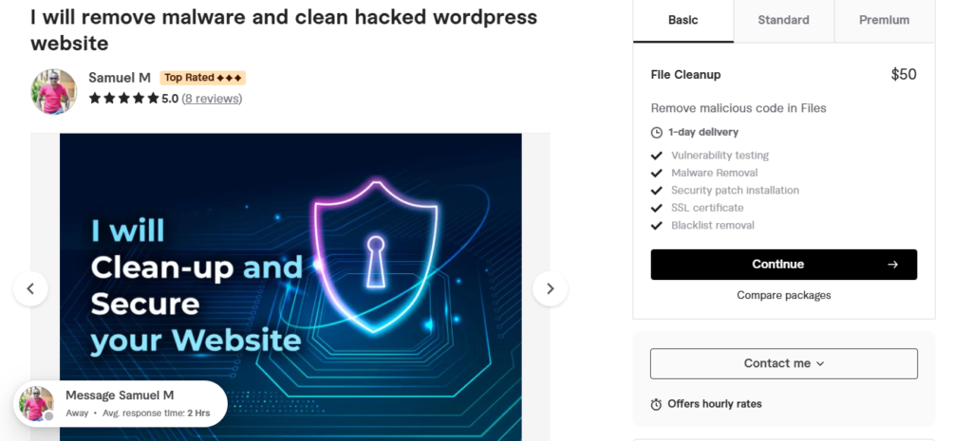The width and height of the screenshot is (972, 441).
Task: Click the stopwatch icon by Offers hourly rates
Action: coord(656,404)
